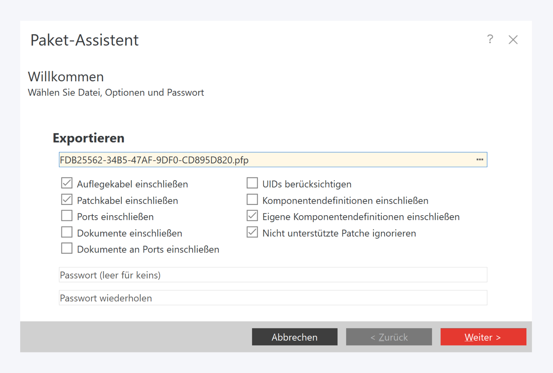Click the Willkommen page title
Image resolution: width=553 pixels, height=373 pixels.
tap(66, 77)
